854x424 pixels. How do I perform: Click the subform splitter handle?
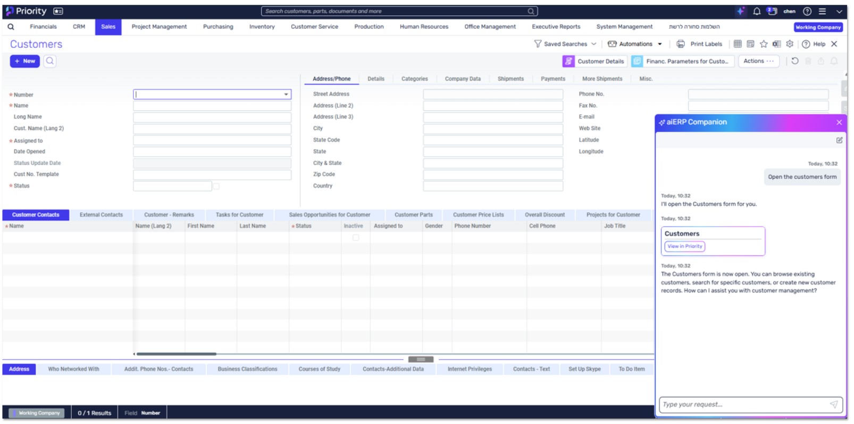(421, 360)
